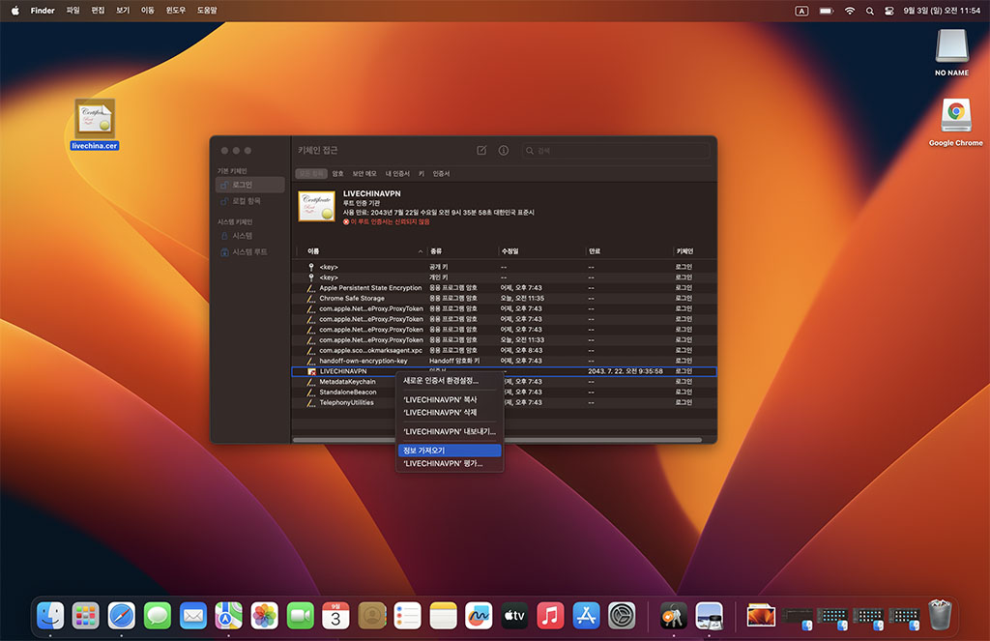Open Maps from the Dock

228,615
